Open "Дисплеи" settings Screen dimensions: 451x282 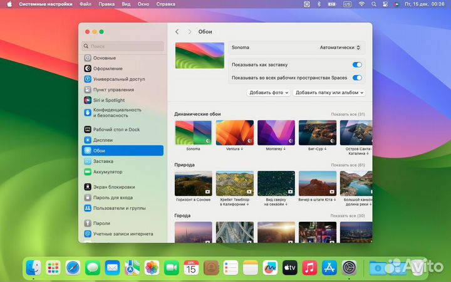123,140
